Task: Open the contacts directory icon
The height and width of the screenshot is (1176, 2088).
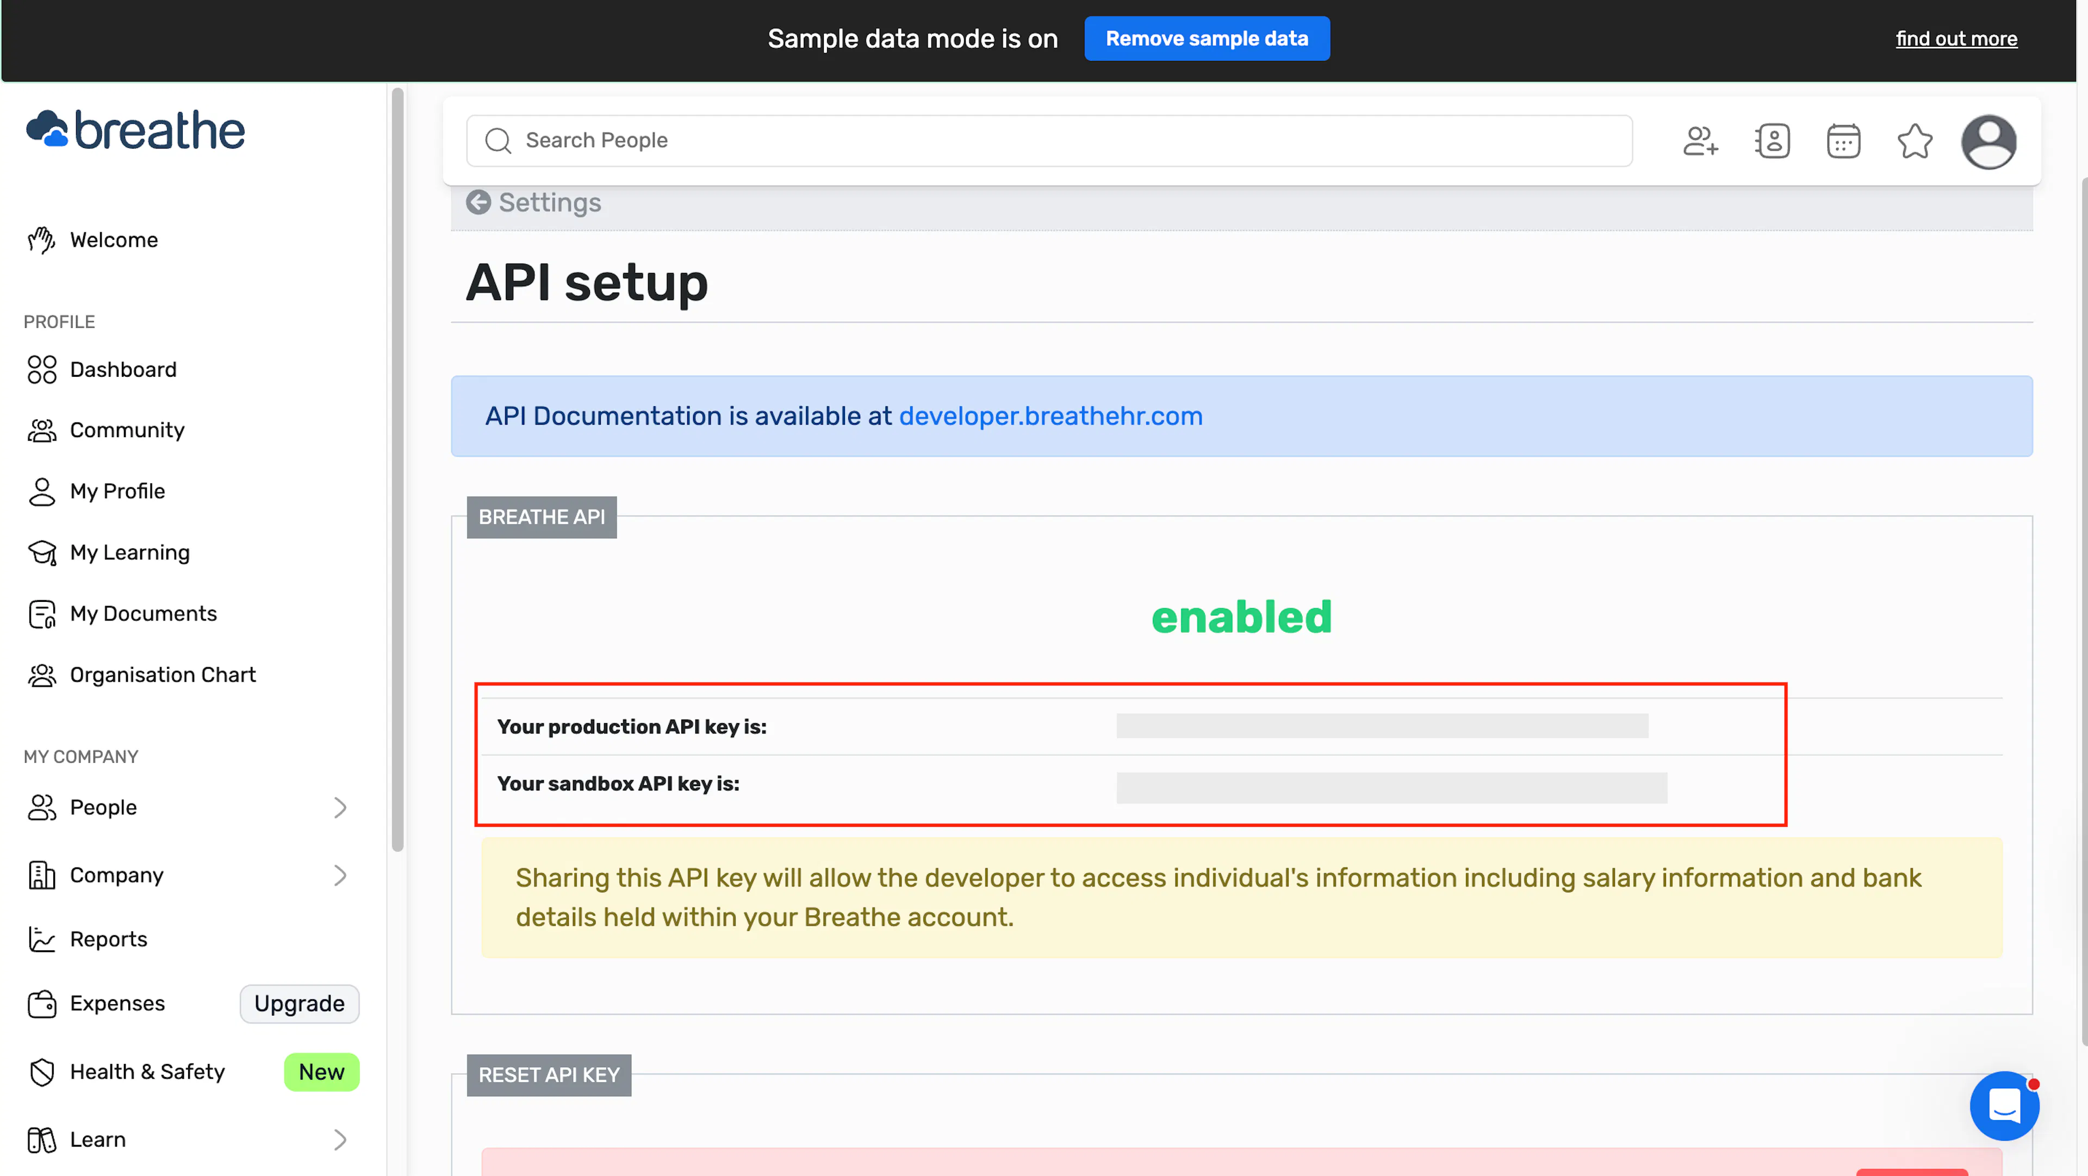Action: (1772, 141)
